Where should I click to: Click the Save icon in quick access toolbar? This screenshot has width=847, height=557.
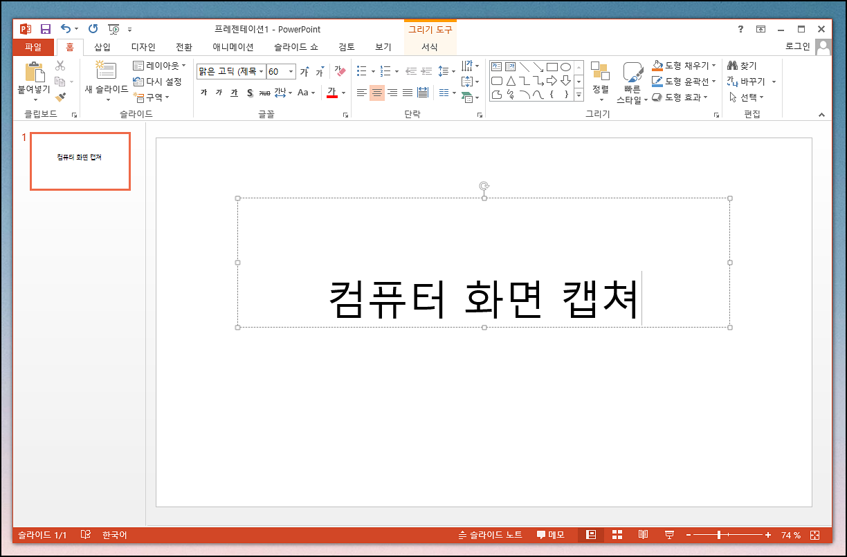(x=46, y=29)
